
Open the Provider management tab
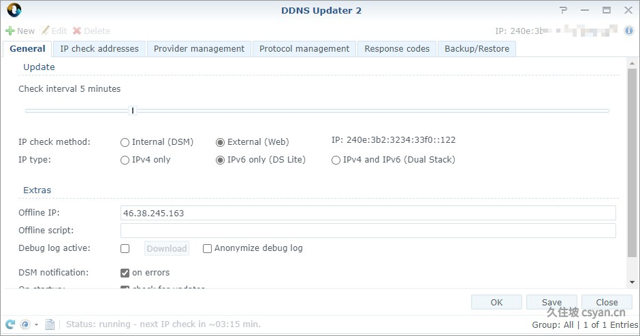199,49
